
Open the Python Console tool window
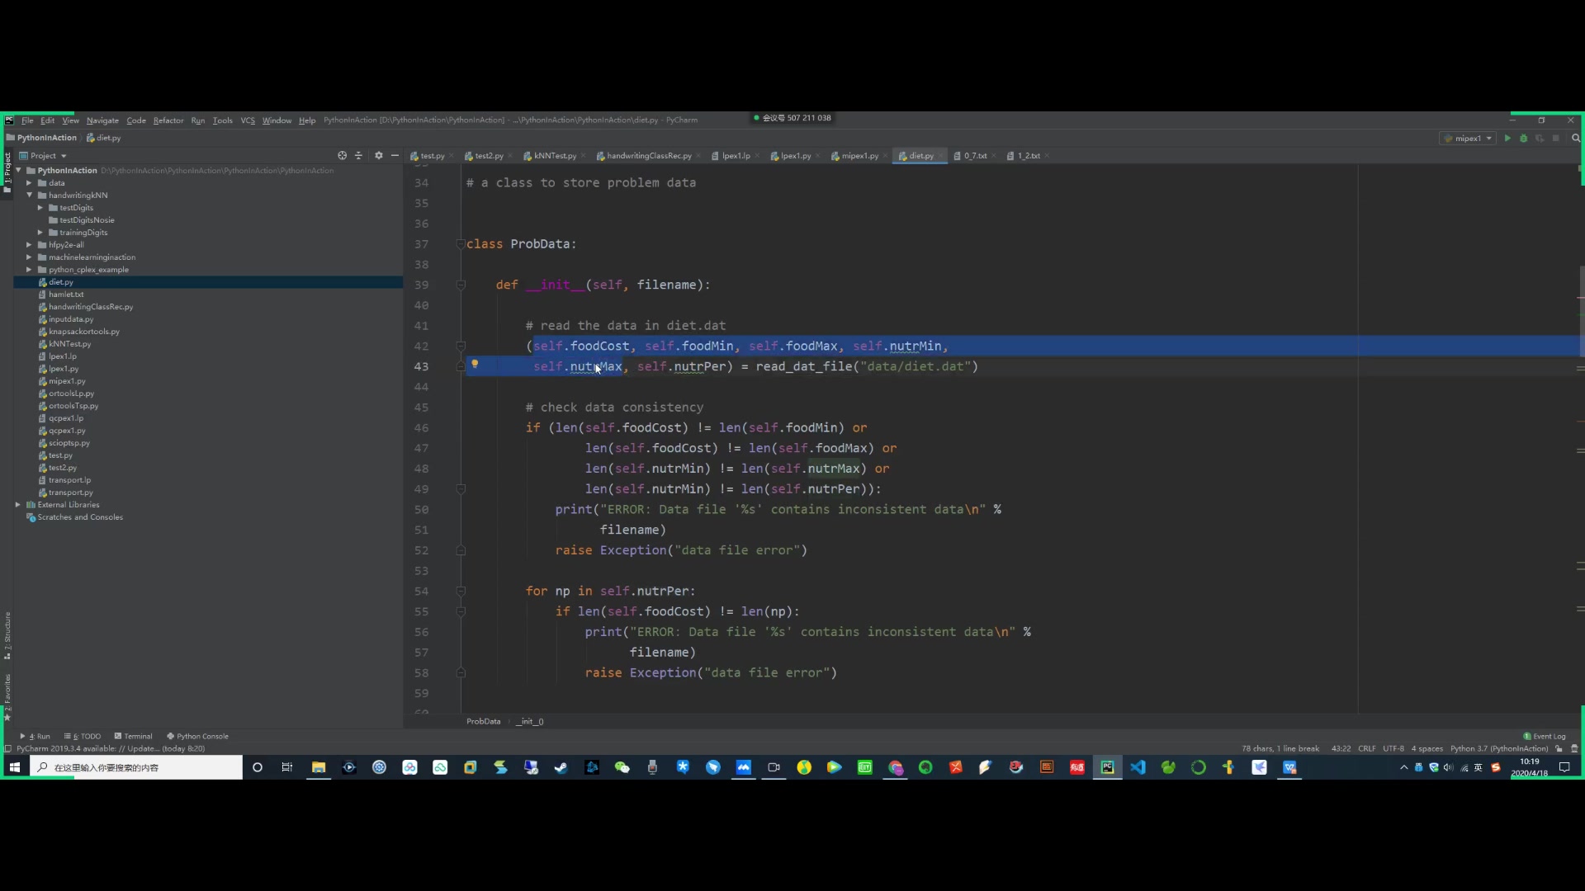tap(198, 737)
